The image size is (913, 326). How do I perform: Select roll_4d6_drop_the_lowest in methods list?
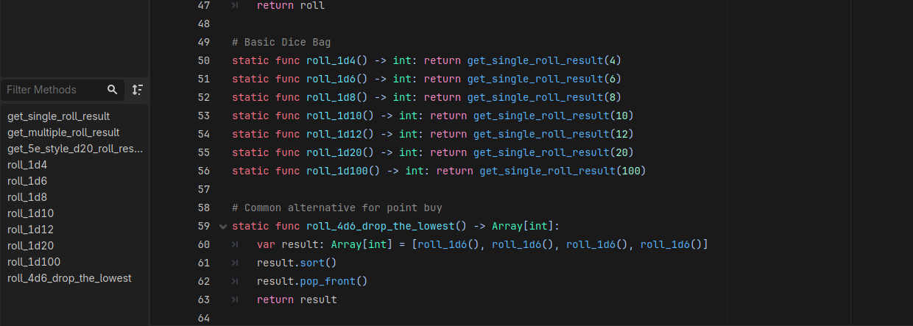(x=69, y=278)
